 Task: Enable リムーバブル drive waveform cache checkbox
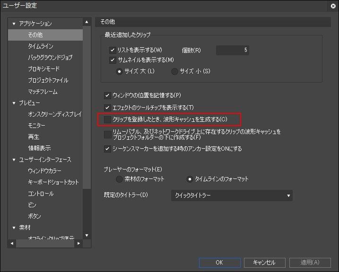click(107, 134)
